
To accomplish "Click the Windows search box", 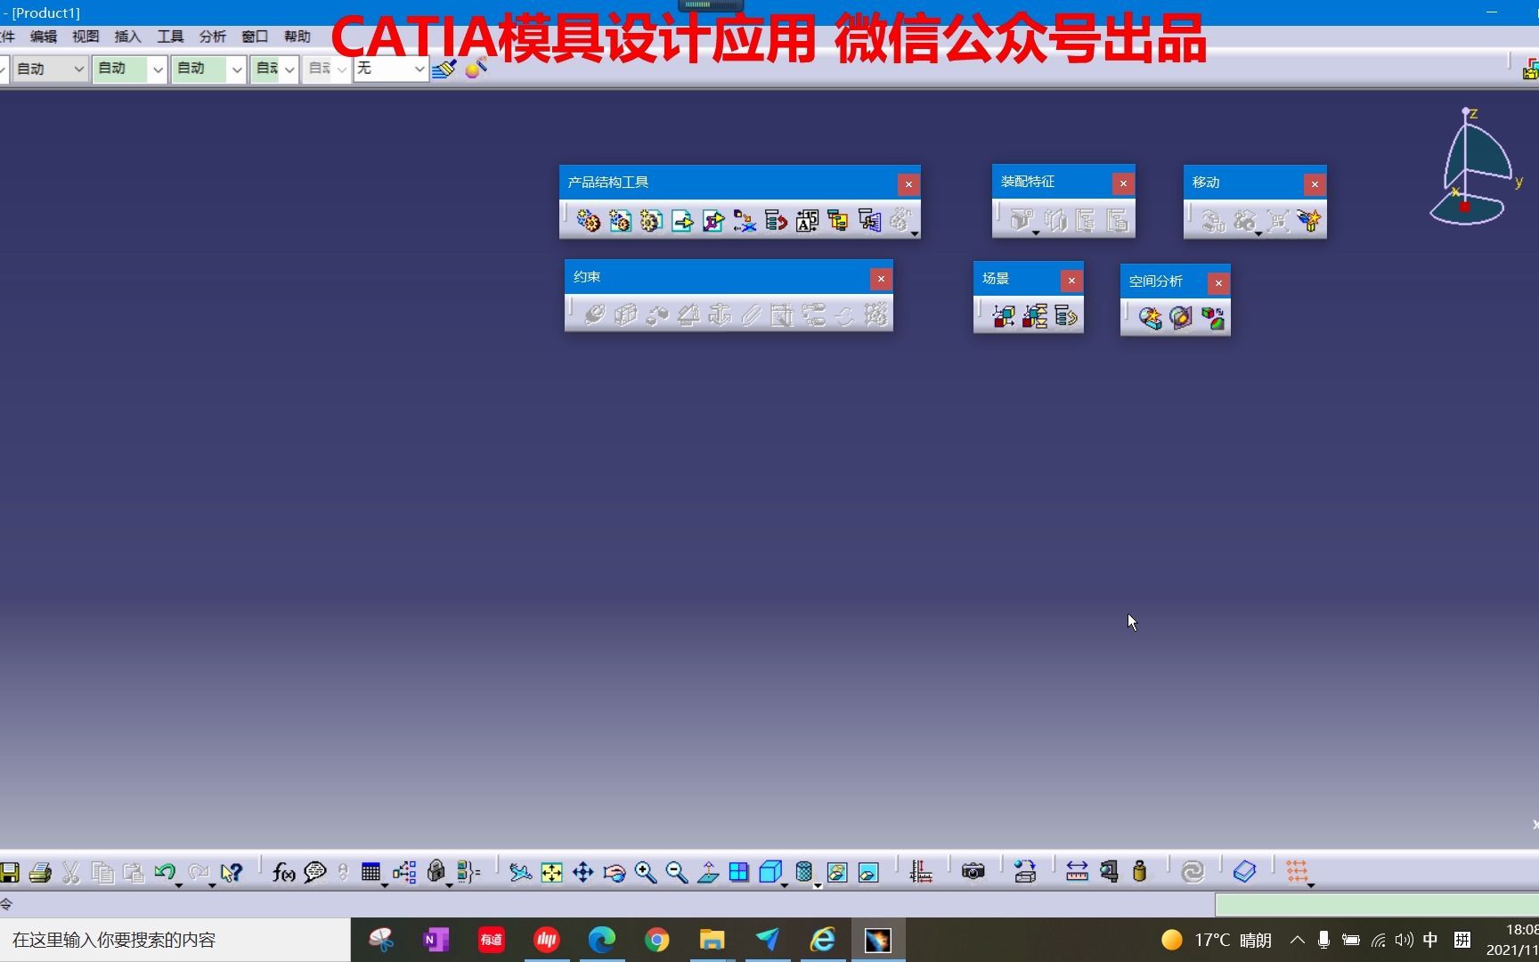I will [x=175, y=940].
